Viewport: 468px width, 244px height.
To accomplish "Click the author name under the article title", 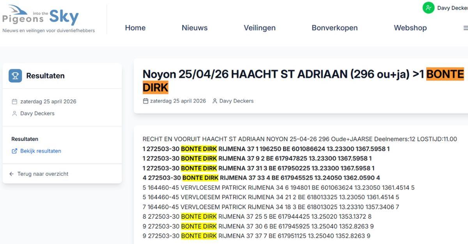I will (x=236, y=101).
